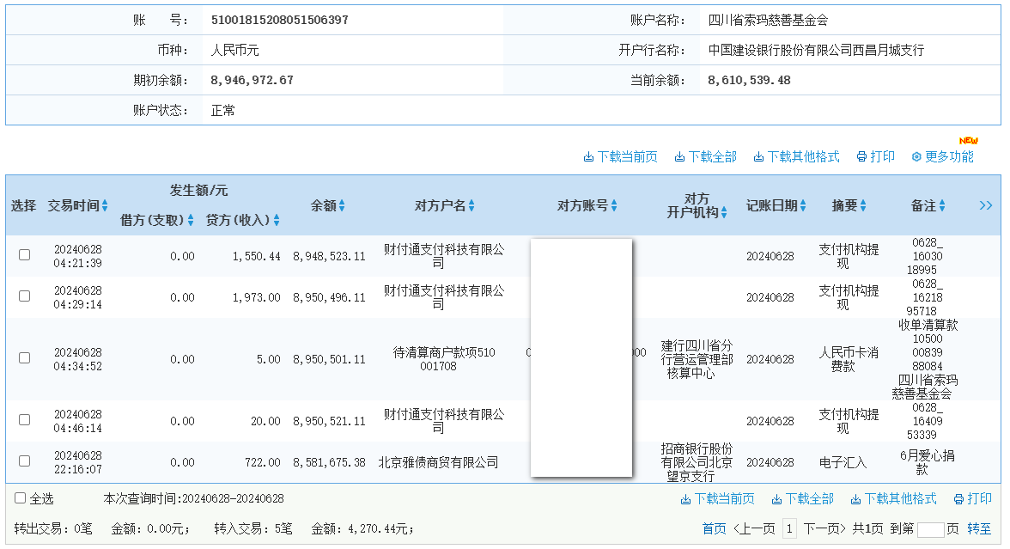Image resolution: width=1010 pixels, height=549 pixels.
Task: Click the 北京雅债商贸有限公司 cell
Action: [438, 462]
